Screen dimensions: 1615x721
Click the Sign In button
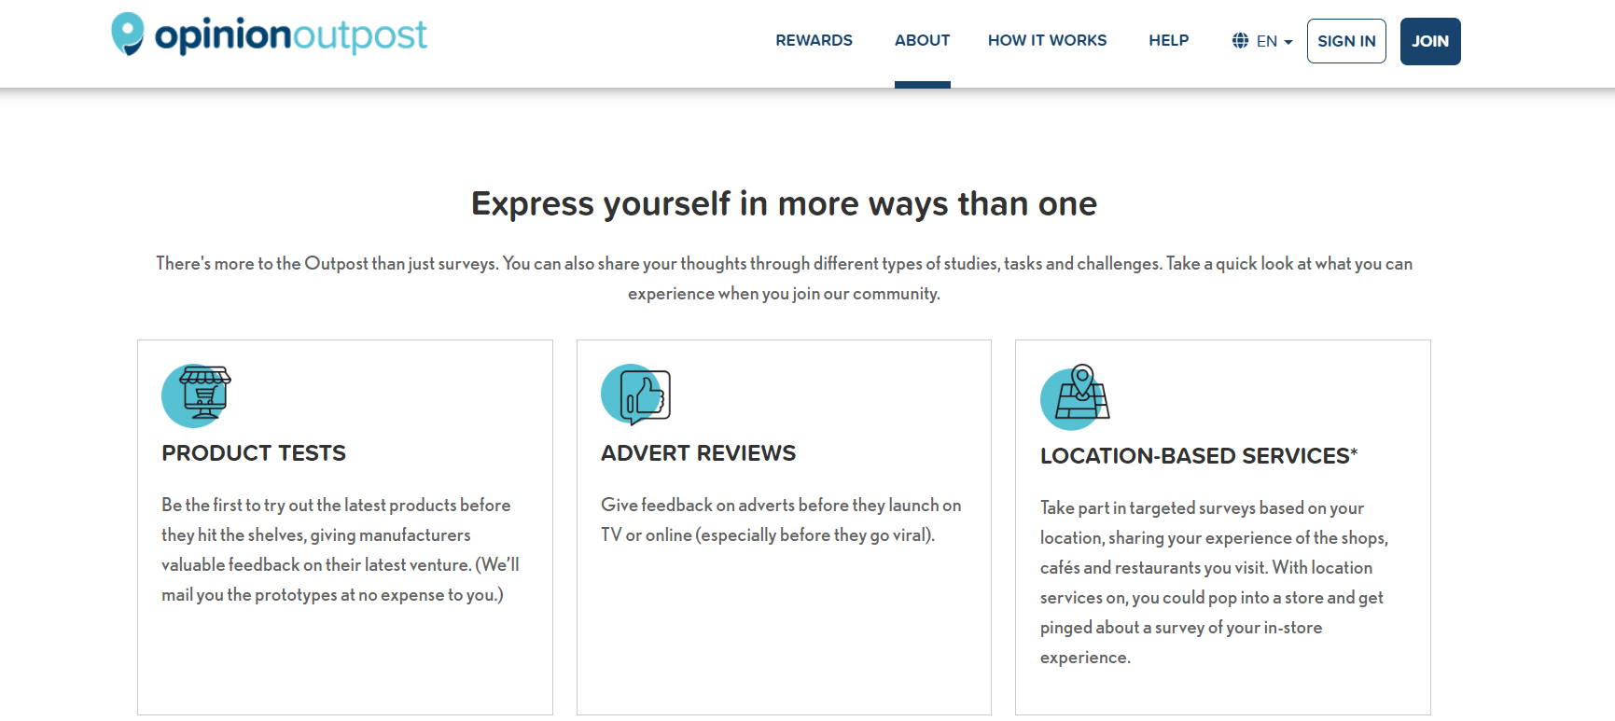pos(1346,41)
